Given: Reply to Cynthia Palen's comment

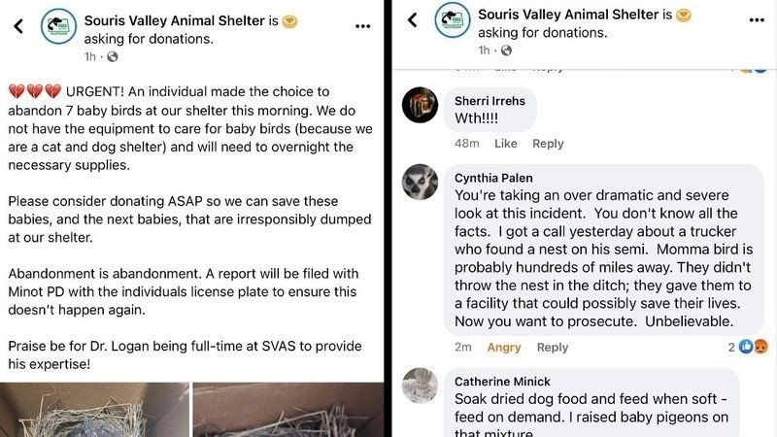Looking at the screenshot, I should click(x=553, y=348).
